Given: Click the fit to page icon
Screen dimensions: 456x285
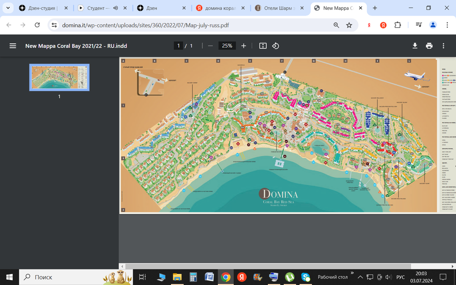Looking at the screenshot, I should (263, 46).
